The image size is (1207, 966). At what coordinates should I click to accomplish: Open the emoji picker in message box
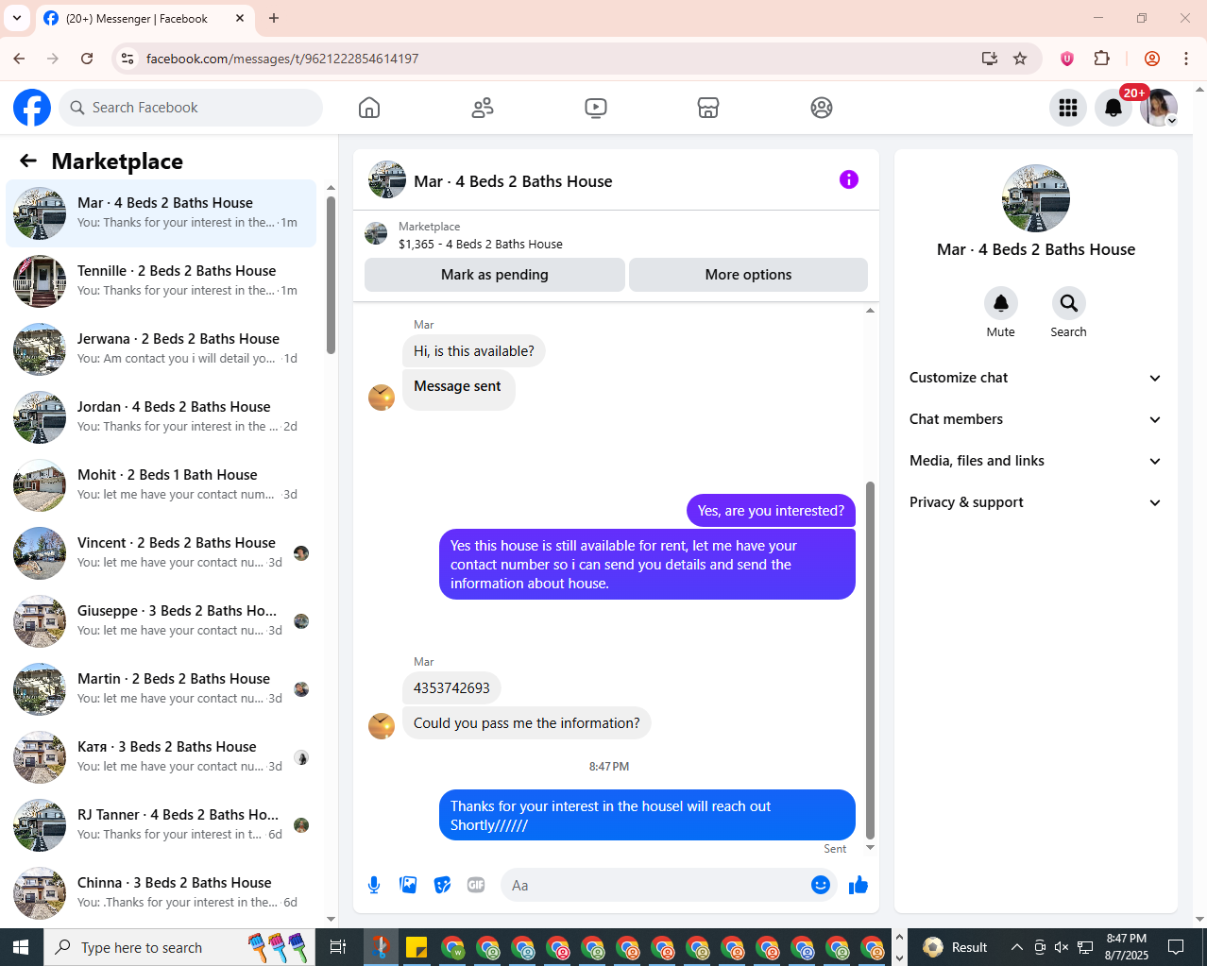(x=821, y=885)
